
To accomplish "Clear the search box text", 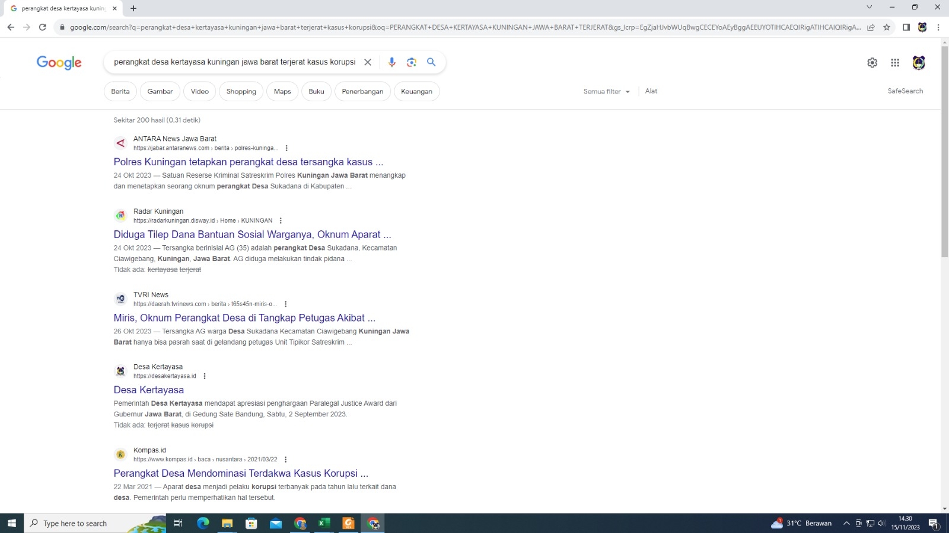I will (368, 62).
